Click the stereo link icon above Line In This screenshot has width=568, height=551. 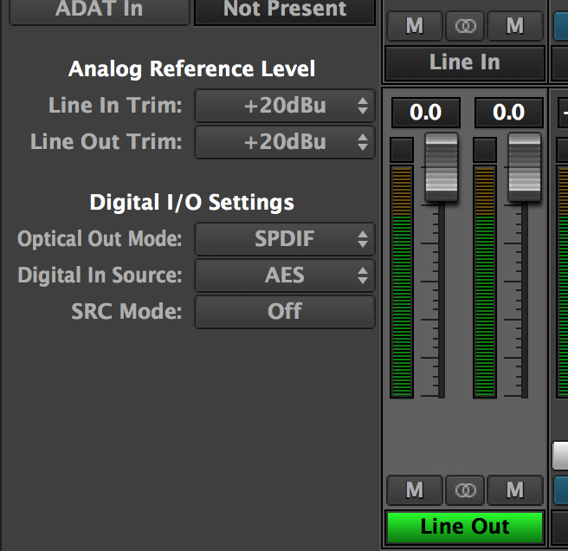click(465, 26)
